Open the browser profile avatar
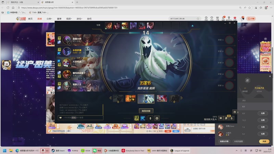The image size is (274, 154). pos(266,8)
